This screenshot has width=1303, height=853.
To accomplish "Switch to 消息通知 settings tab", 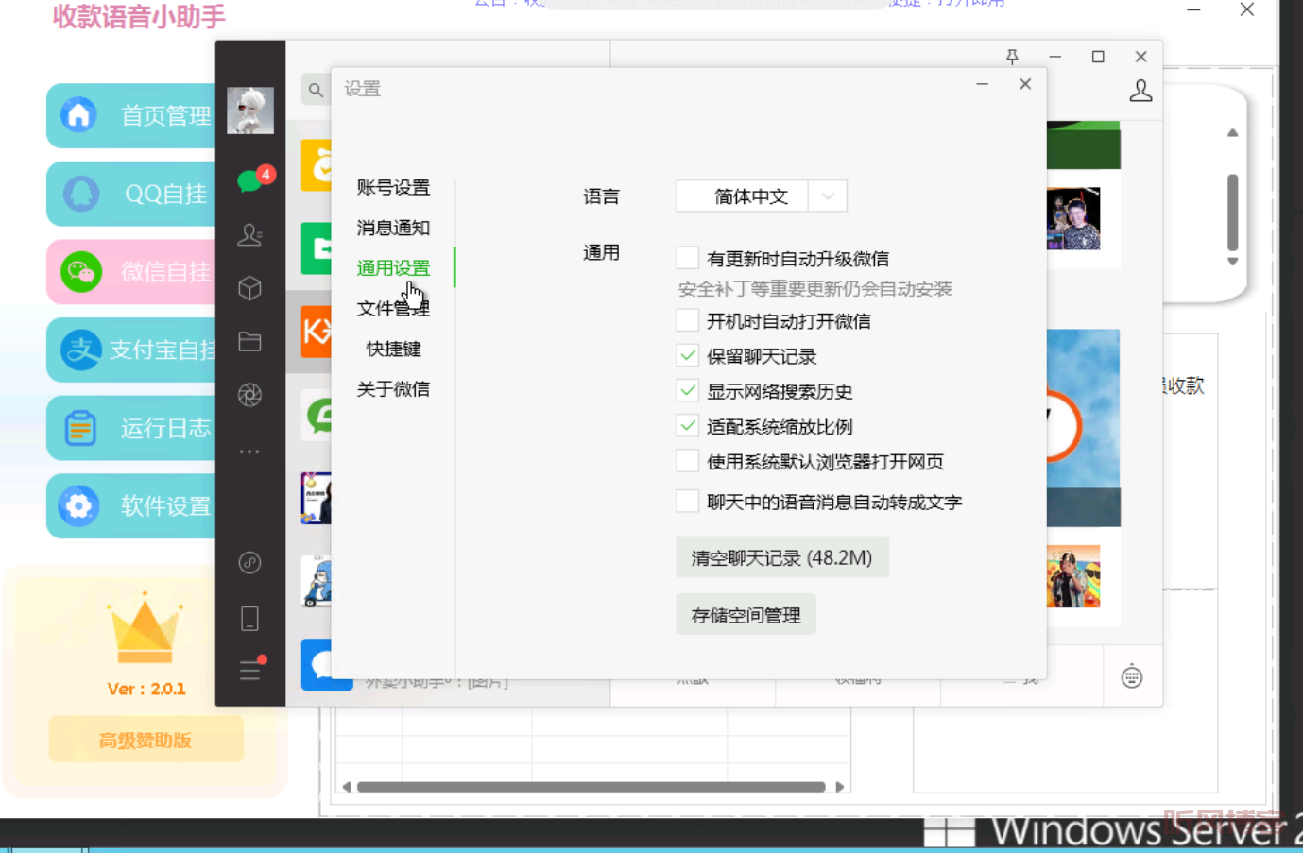I will coord(393,228).
